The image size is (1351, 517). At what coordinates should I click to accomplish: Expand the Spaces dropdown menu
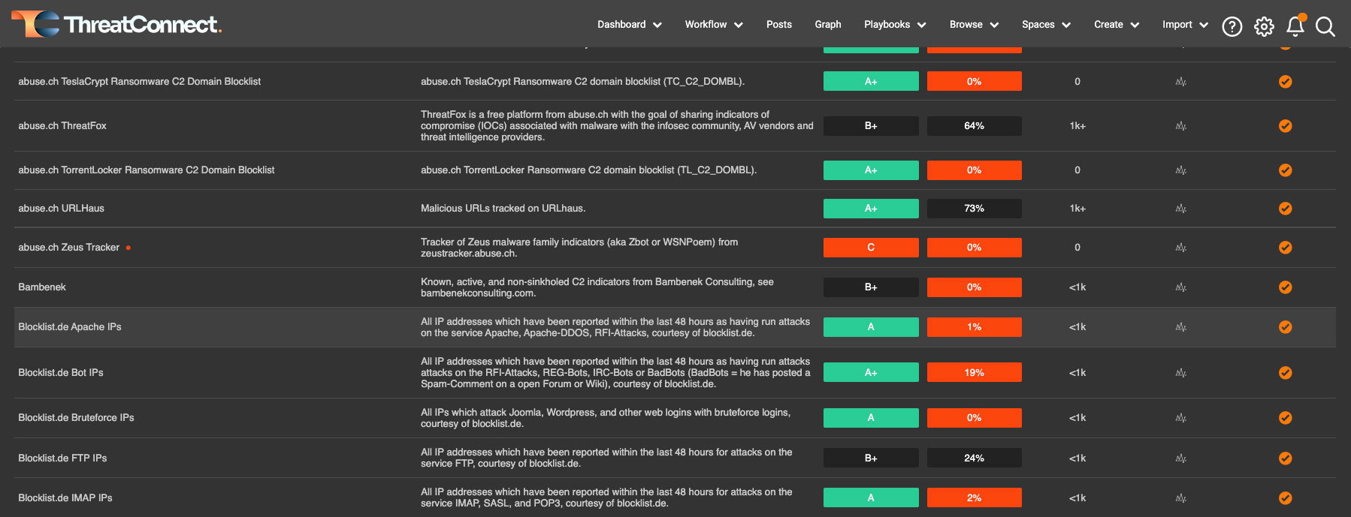1046,25
